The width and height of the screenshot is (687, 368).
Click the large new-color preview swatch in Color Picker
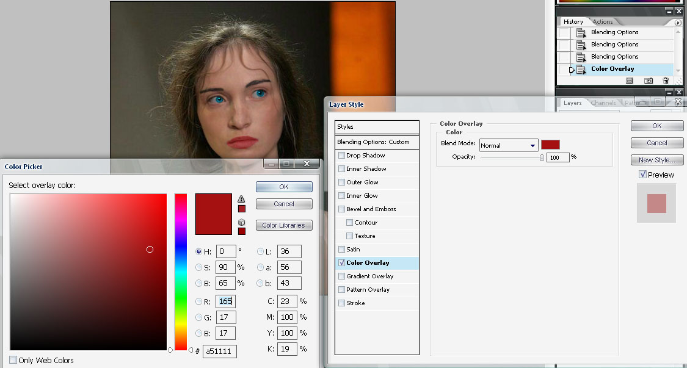pos(213,214)
